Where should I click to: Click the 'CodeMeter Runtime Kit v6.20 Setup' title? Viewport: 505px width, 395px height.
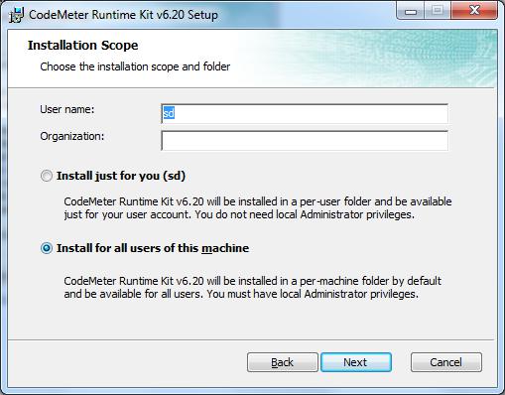click(123, 15)
